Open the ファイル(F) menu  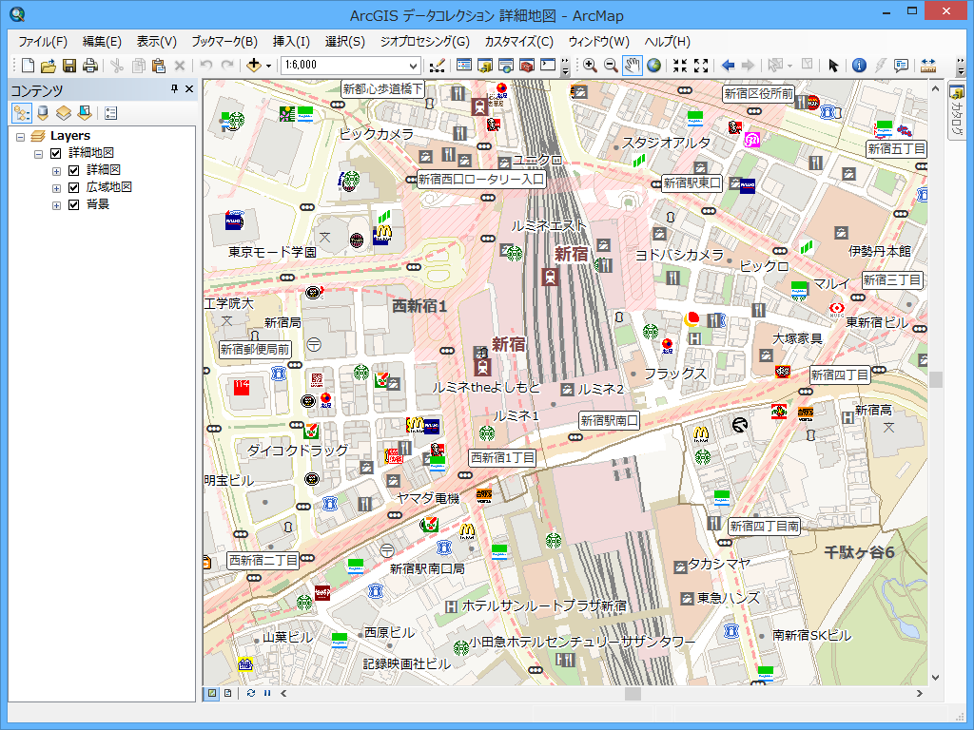click(43, 42)
